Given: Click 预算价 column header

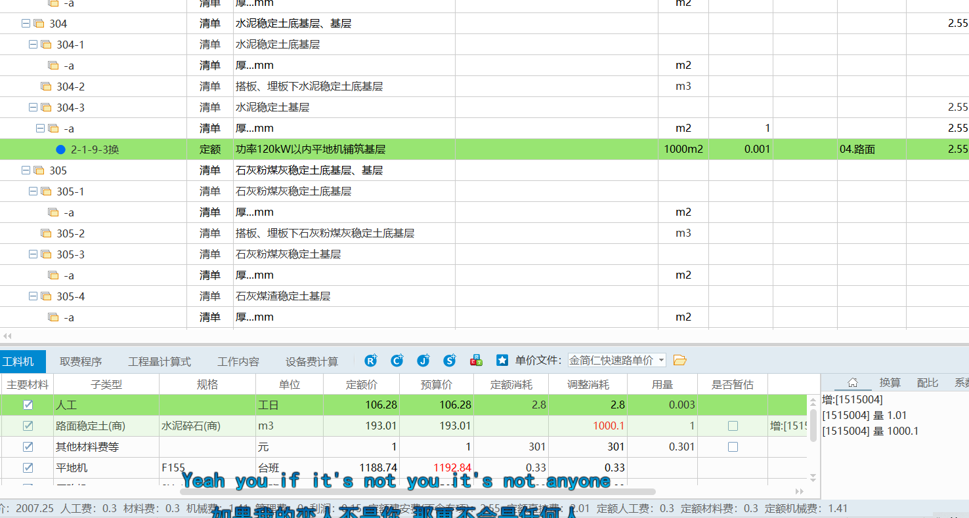Looking at the screenshot, I should pyautogui.click(x=437, y=384).
